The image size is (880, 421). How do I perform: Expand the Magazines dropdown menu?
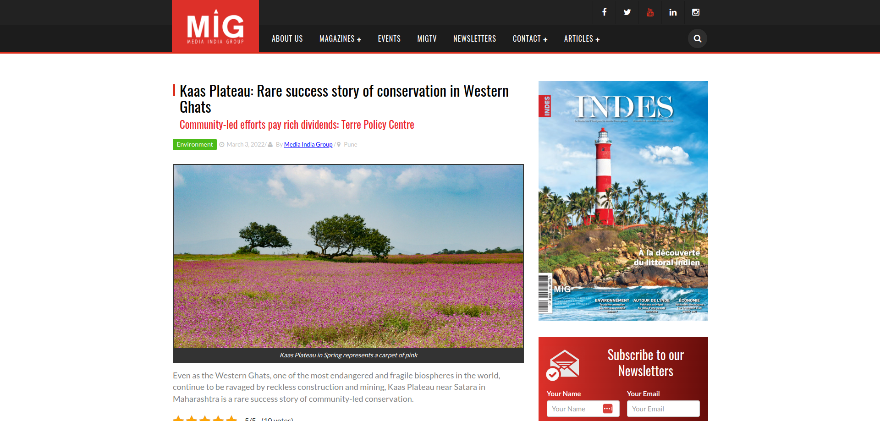tap(340, 39)
